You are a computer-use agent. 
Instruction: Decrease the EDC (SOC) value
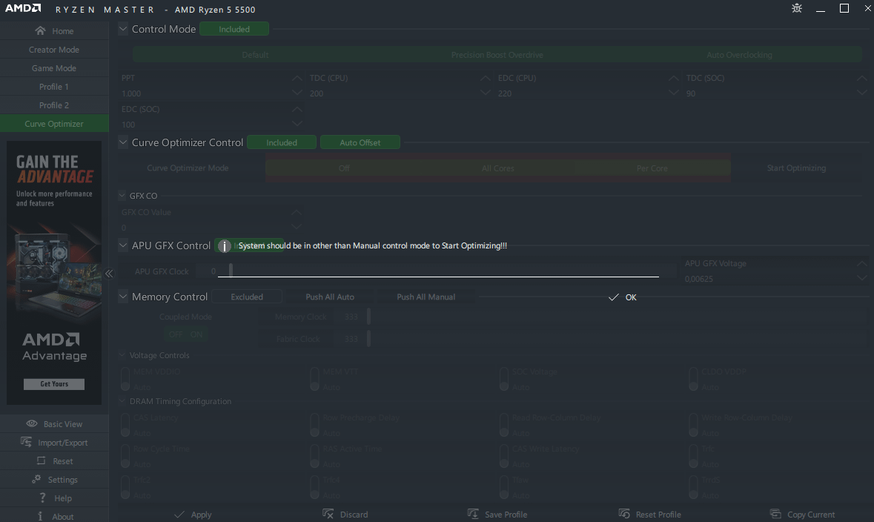(x=297, y=124)
